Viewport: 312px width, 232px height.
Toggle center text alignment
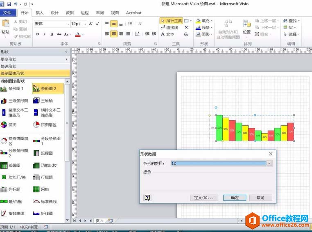coord(114,34)
